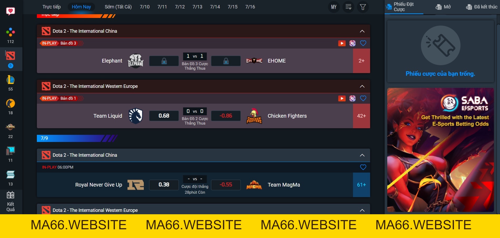Switch to Hôm Nay tab
This screenshot has width=500, height=238.
pyautogui.click(x=81, y=7)
